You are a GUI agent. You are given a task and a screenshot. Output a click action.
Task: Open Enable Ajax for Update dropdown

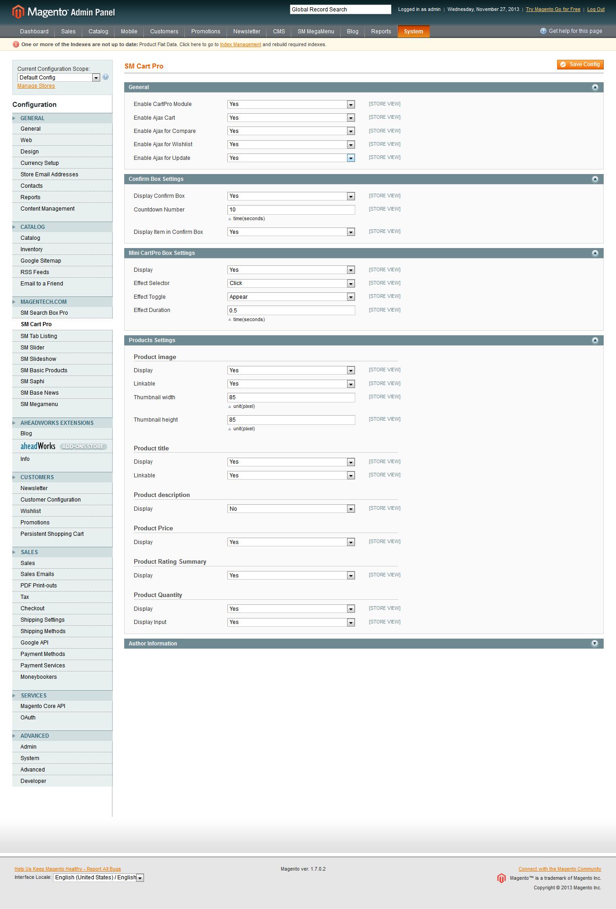point(291,158)
